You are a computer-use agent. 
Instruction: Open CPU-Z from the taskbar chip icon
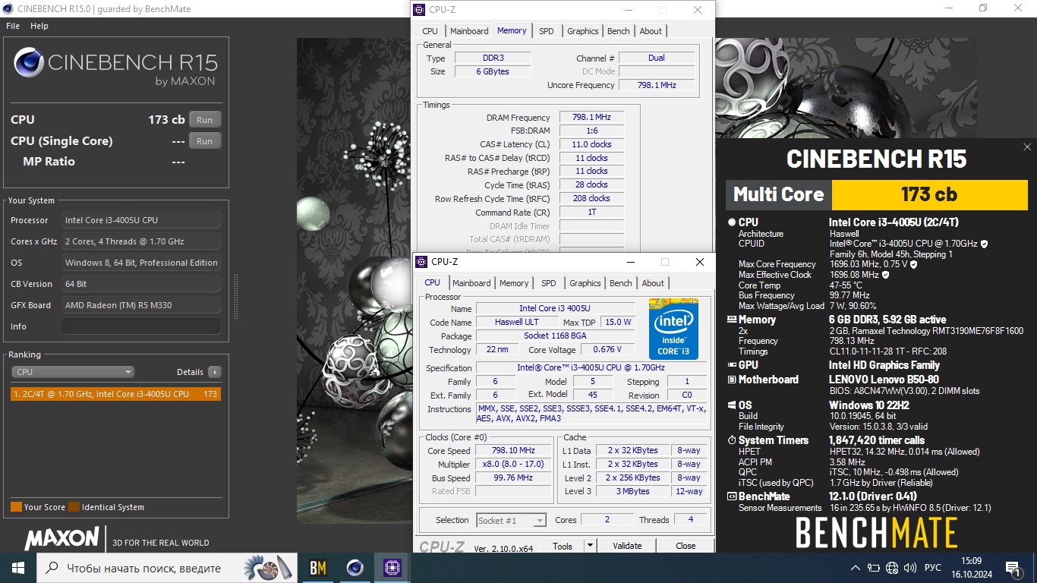coord(392,568)
